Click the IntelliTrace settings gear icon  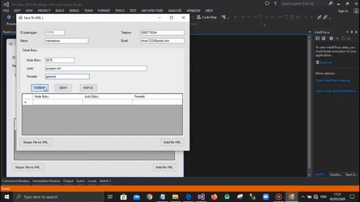point(331,39)
